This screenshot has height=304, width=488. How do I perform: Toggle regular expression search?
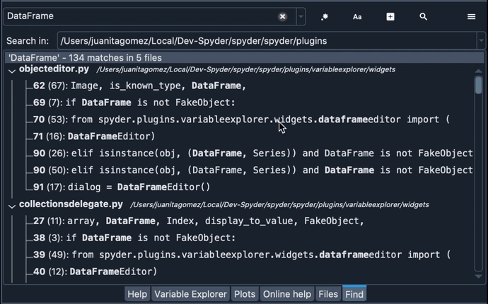coord(325,16)
